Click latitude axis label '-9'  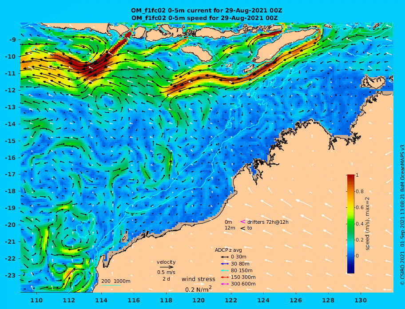13,40
